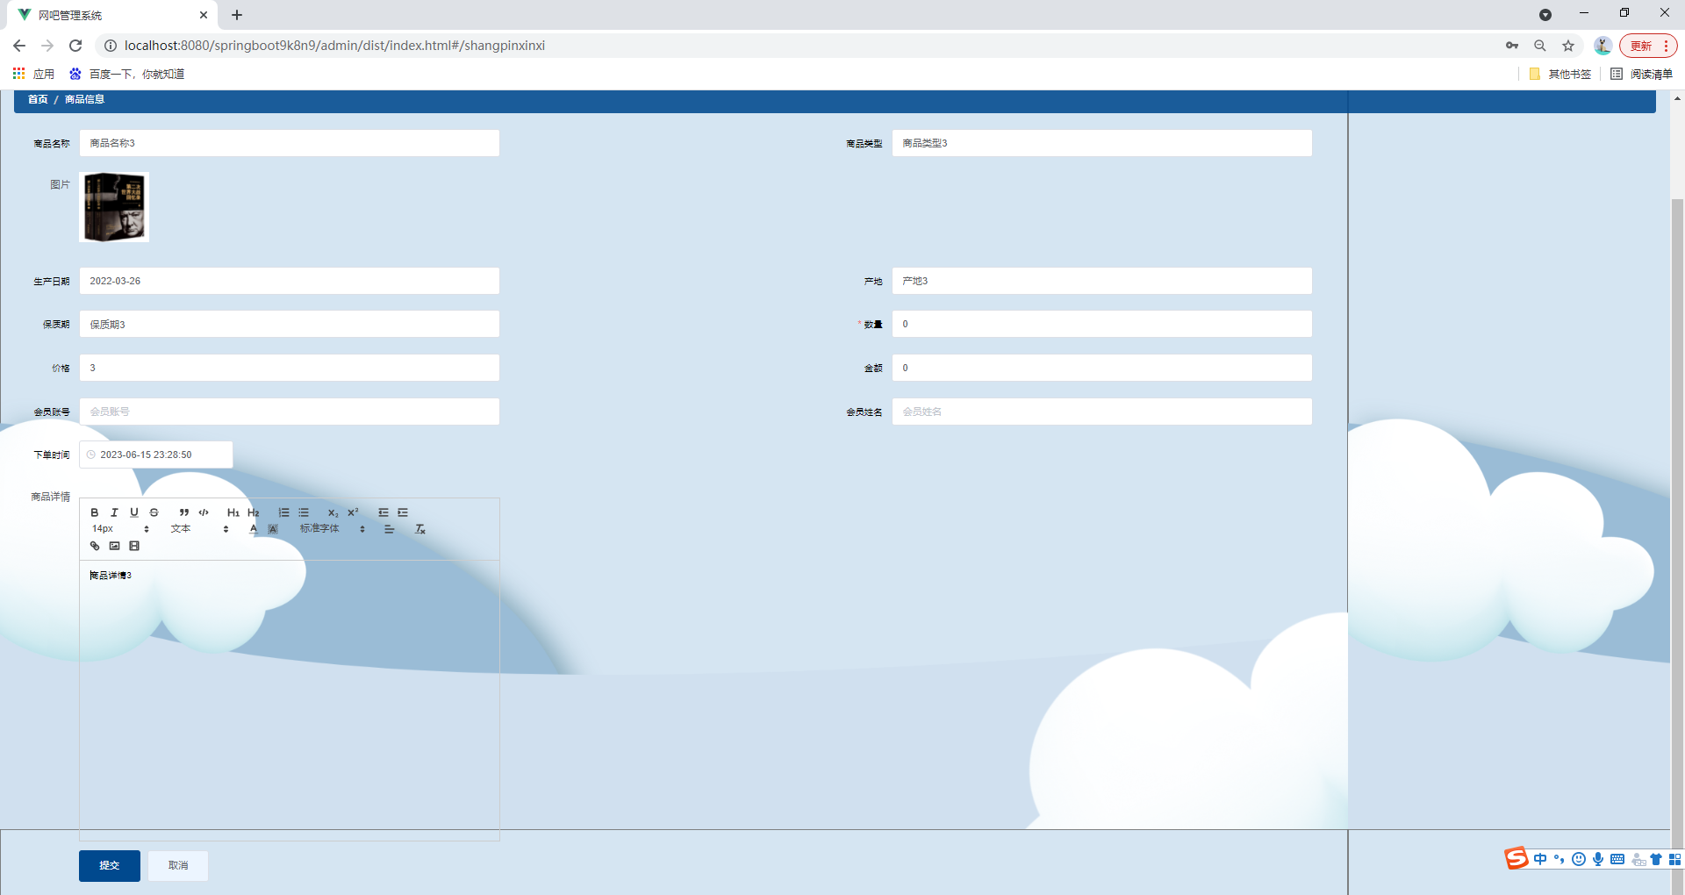Insert a code block in the editor

[x=204, y=512]
